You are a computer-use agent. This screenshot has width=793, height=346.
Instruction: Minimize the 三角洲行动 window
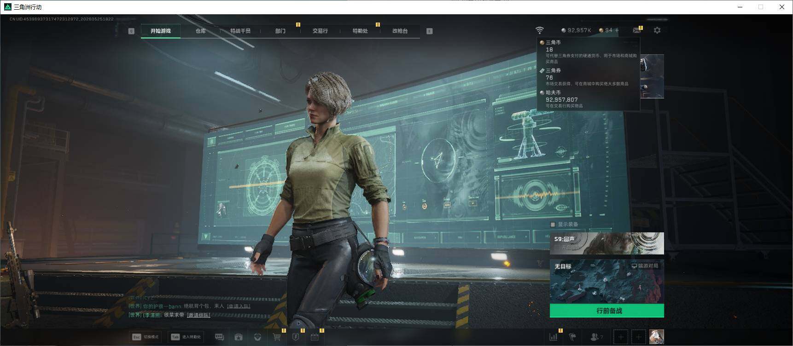coord(740,7)
